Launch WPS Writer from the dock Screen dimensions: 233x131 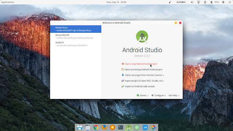pos(145,127)
